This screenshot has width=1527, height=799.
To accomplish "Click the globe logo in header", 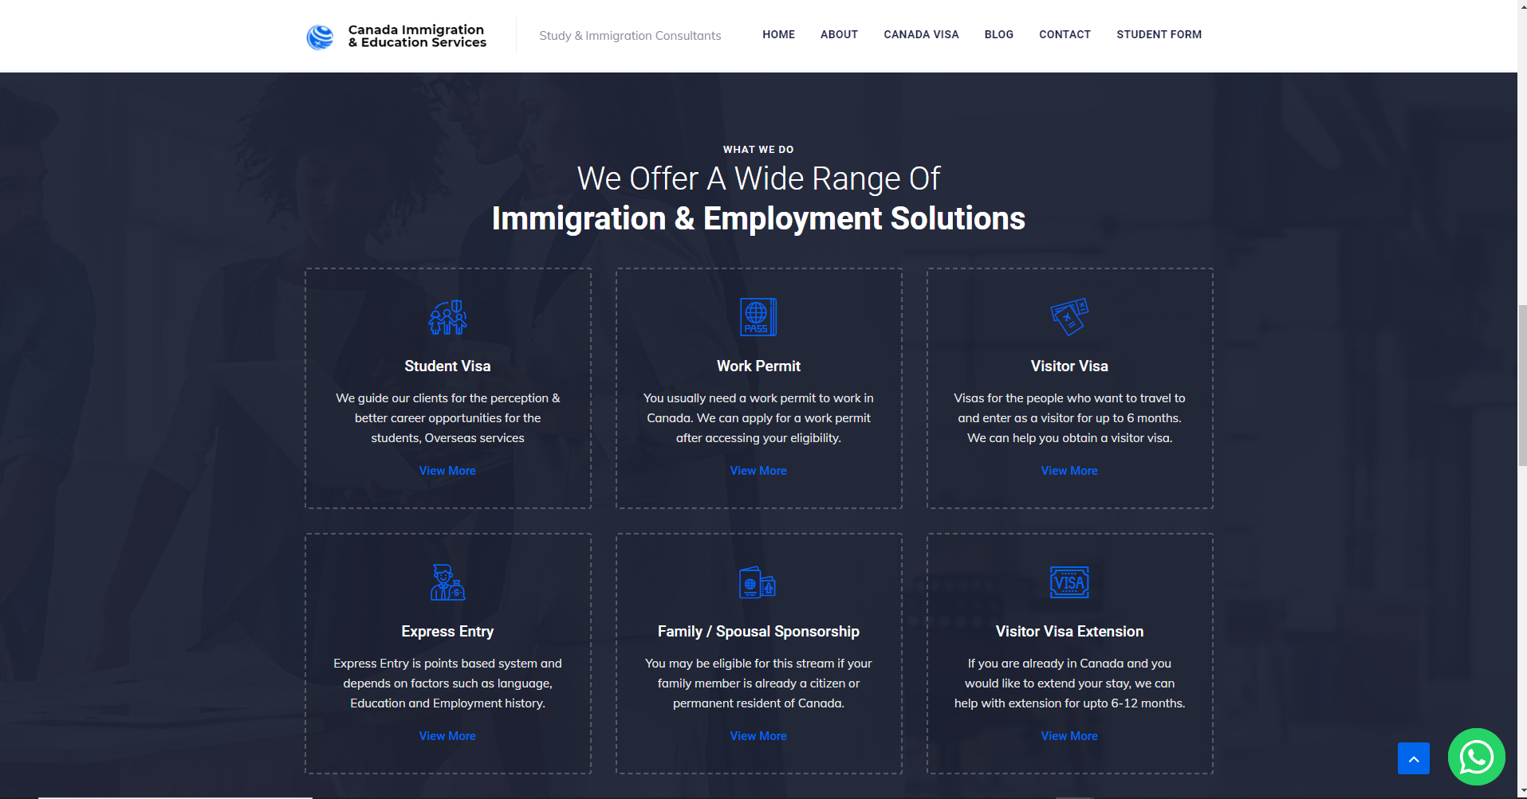I will [321, 37].
